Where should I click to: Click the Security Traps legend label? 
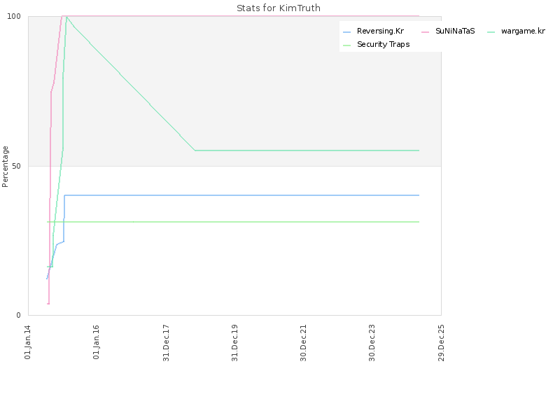tap(383, 44)
